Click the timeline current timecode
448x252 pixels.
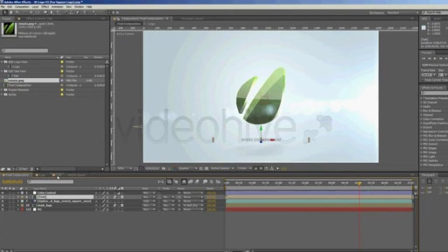click(12, 182)
